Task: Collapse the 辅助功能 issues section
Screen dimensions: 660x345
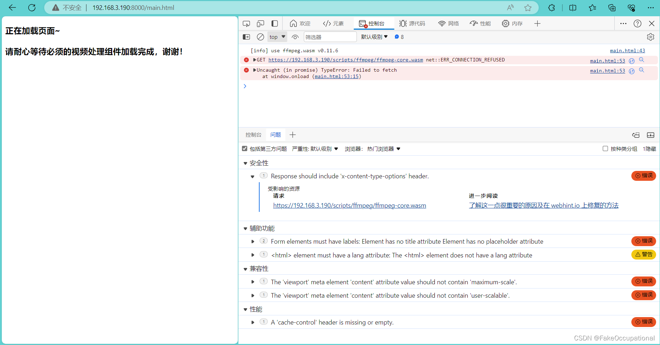Action: click(245, 228)
